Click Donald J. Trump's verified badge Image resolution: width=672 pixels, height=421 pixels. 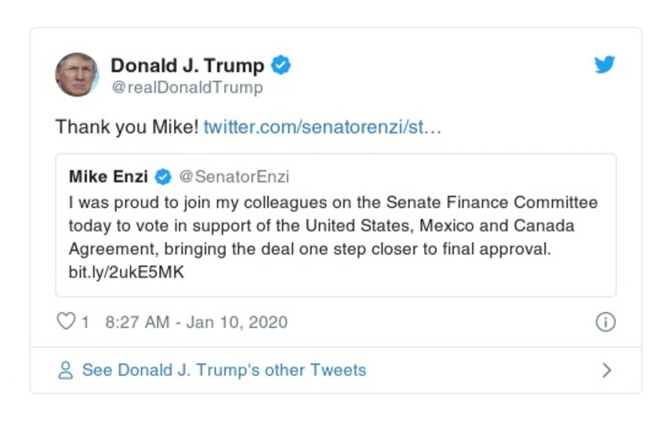coord(281,65)
